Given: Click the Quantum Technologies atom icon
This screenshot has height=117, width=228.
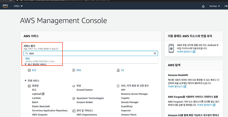Looking at the screenshot, I should coord(74,98).
